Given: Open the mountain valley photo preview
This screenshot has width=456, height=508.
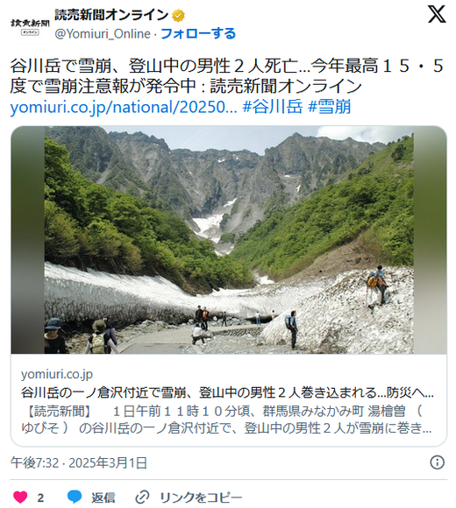Looking at the screenshot, I should (x=229, y=240).
